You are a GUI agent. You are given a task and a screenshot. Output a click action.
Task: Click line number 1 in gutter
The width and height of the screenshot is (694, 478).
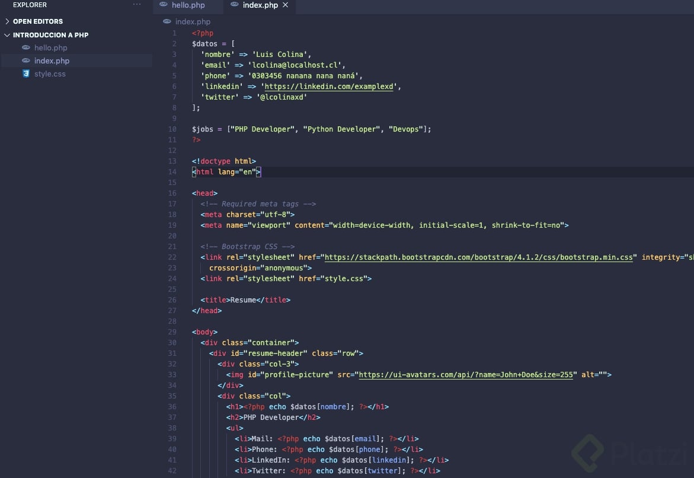pyautogui.click(x=174, y=33)
